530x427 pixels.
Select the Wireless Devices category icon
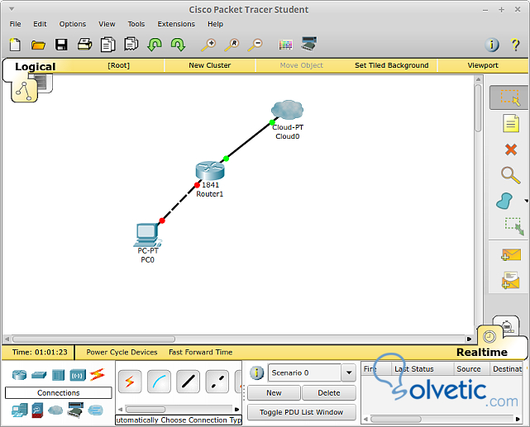pyautogui.click(x=78, y=375)
